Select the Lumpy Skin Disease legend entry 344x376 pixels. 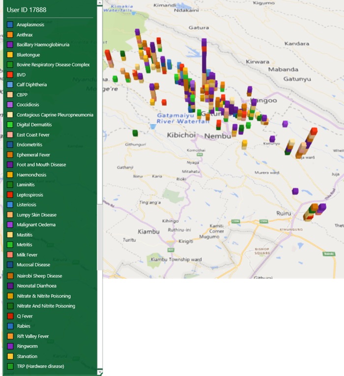[31, 215]
